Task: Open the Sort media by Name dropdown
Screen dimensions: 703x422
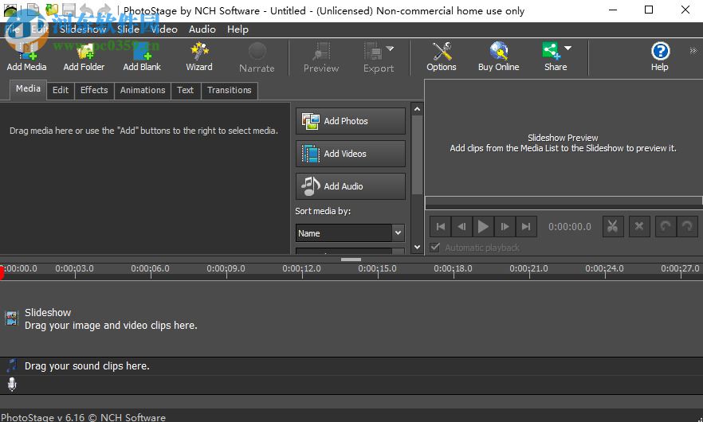Action: click(350, 233)
